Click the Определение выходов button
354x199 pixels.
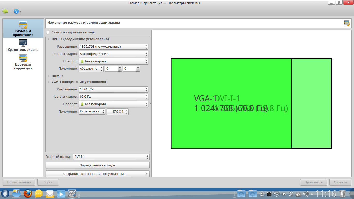(x=97, y=165)
